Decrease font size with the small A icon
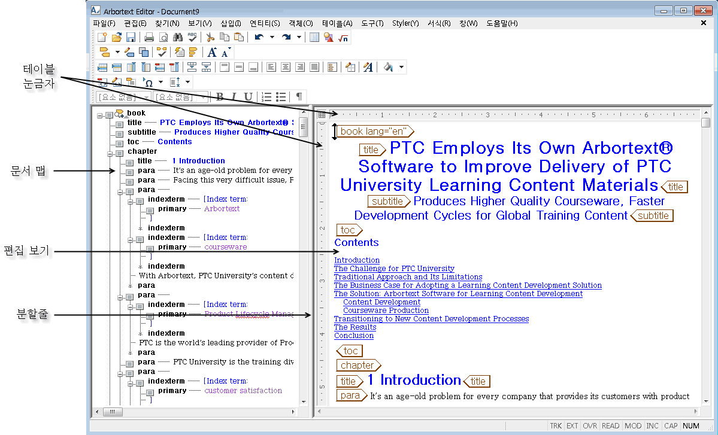718x435 pixels. click(226, 52)
